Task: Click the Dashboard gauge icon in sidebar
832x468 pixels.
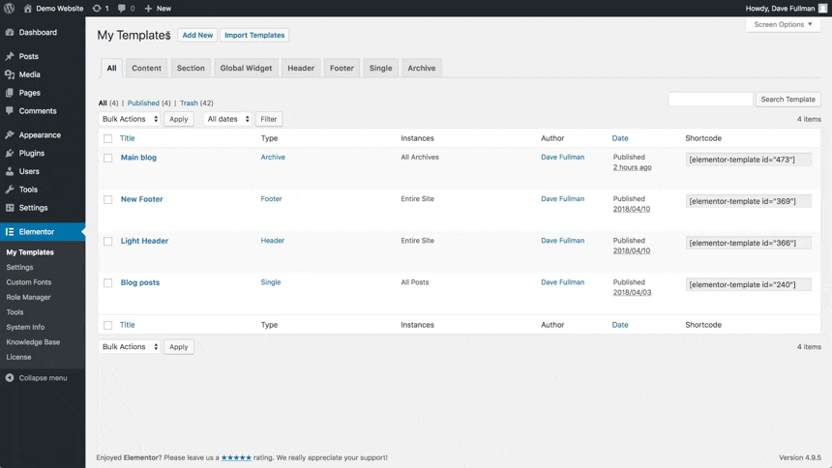Action: [10, 32]
